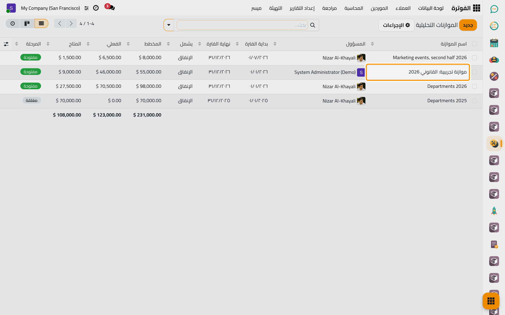Open the main apps grid menu icon
Viewport: 505px width, 315px height.
476,8
